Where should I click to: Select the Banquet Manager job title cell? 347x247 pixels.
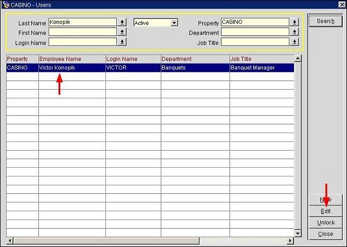262,68
